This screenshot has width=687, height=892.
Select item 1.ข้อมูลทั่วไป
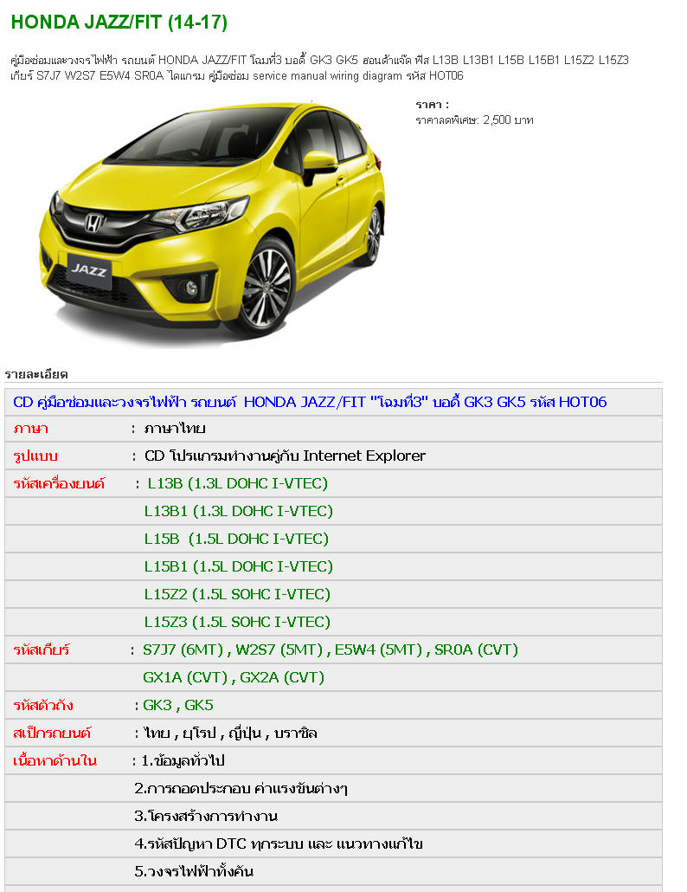[183, 760]
